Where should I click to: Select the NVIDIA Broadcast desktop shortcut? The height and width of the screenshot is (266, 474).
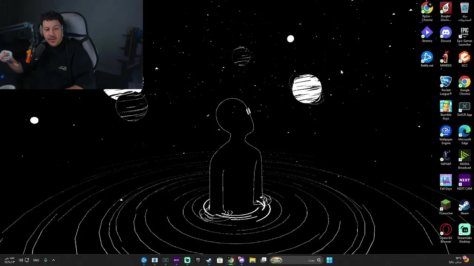pyautogui.click(x=464, y=160)
